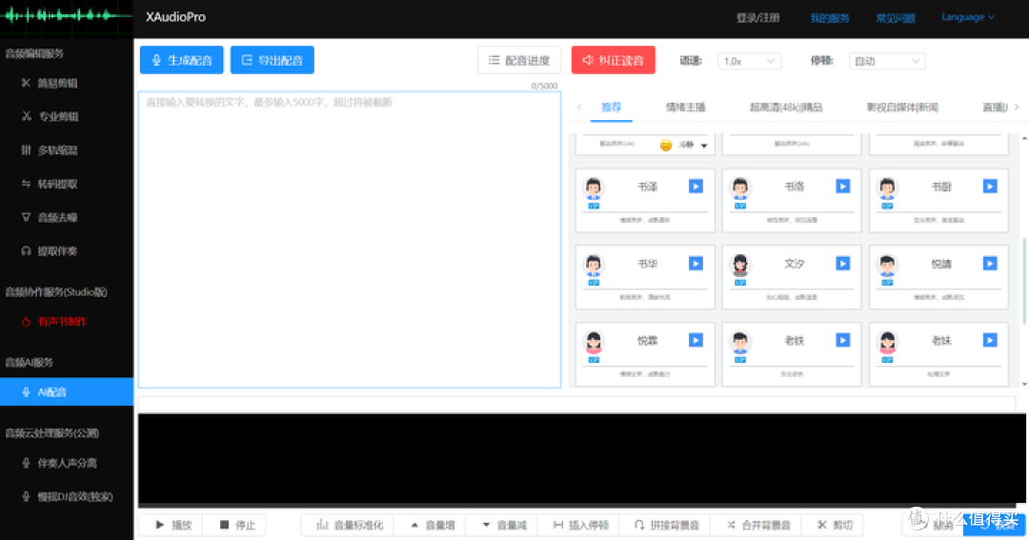Open the Language dropdown
This screenshot has height=540, width=1029.
tap(967, 17)
